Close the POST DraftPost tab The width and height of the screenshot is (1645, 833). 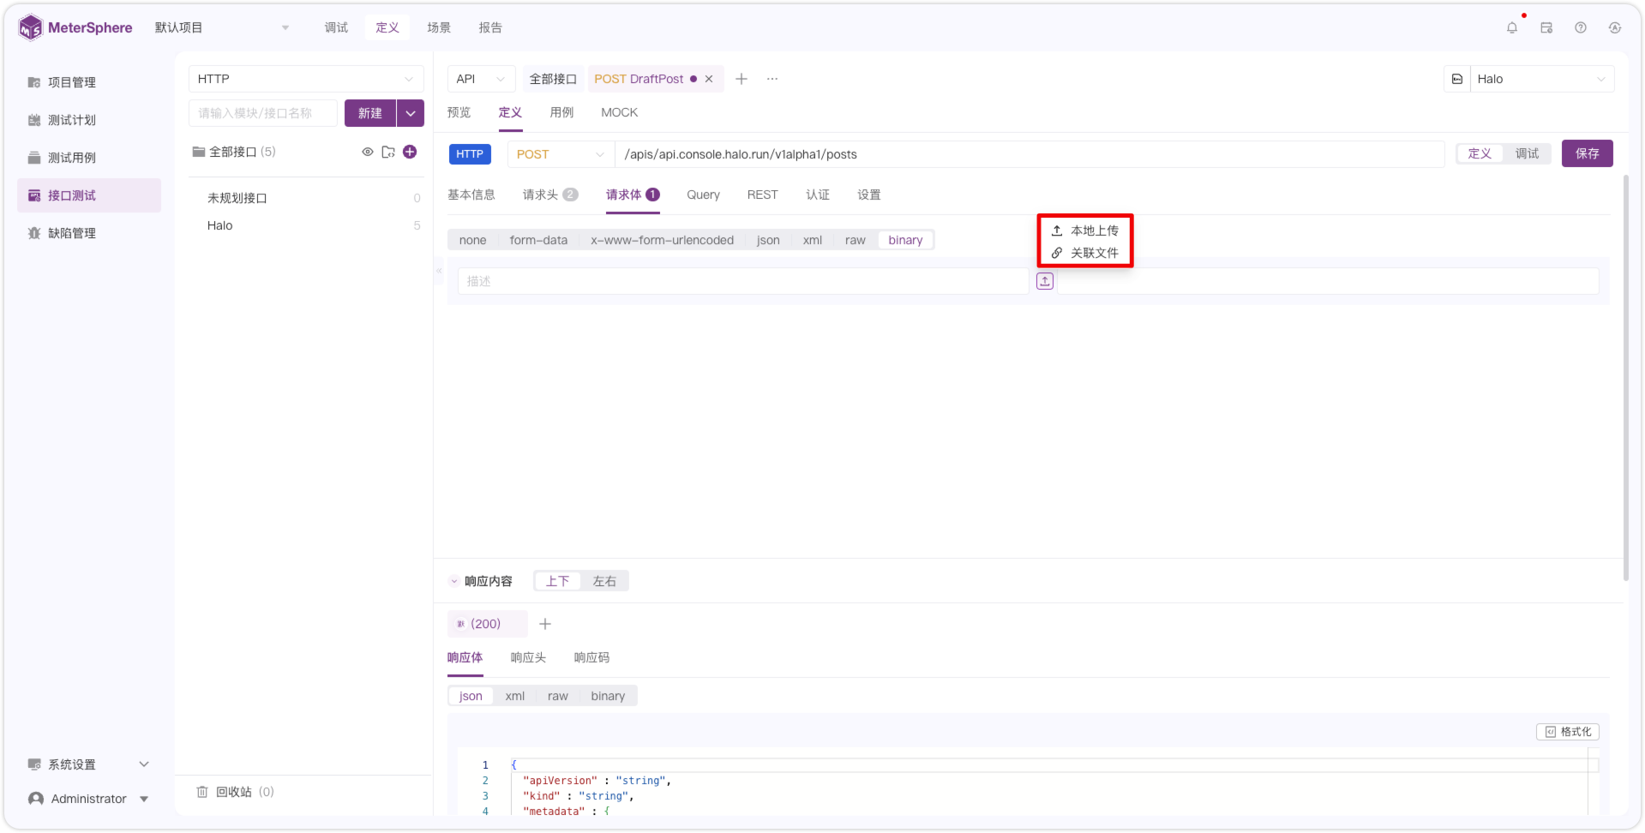point(709,79)
